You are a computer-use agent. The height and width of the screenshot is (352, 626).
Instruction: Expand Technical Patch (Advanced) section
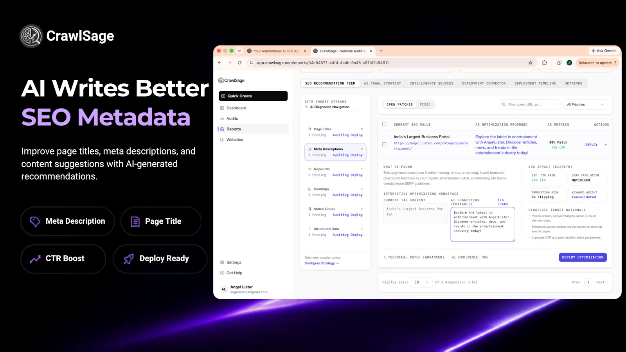414,257
